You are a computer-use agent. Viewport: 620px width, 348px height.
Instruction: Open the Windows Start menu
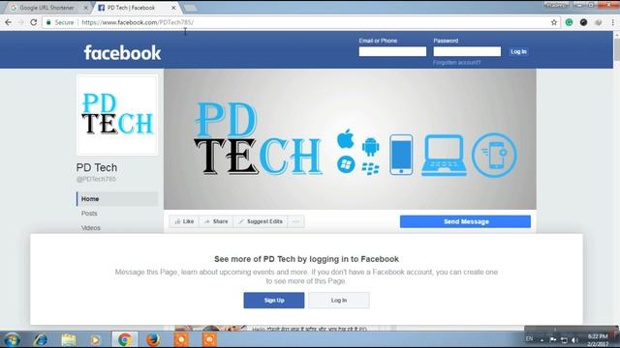[12, 339]
